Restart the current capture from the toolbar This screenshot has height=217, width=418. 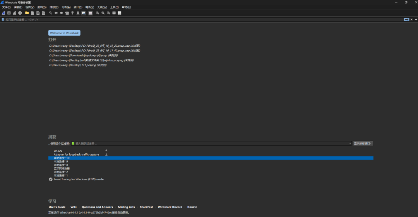(14, 13)
